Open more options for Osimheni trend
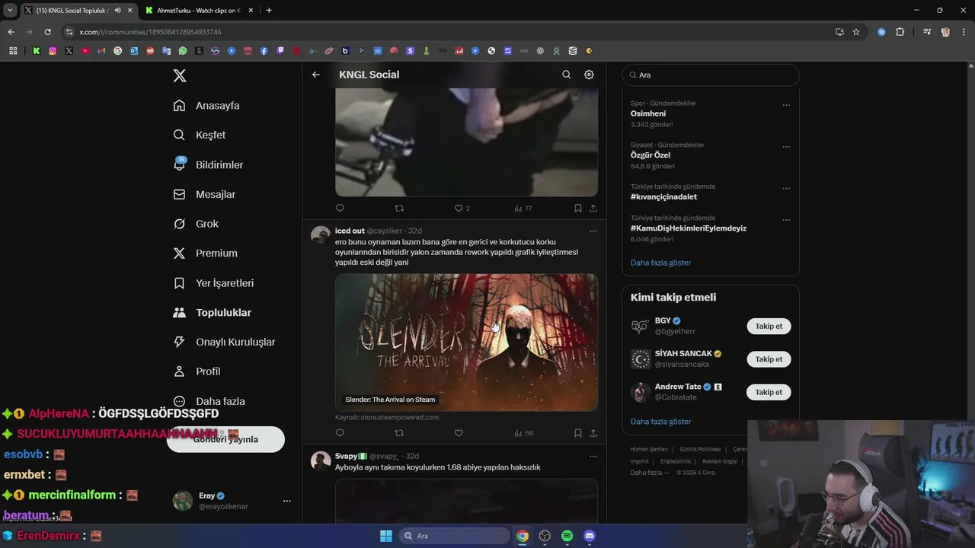 pyautogui.click(x=786, y=105)
